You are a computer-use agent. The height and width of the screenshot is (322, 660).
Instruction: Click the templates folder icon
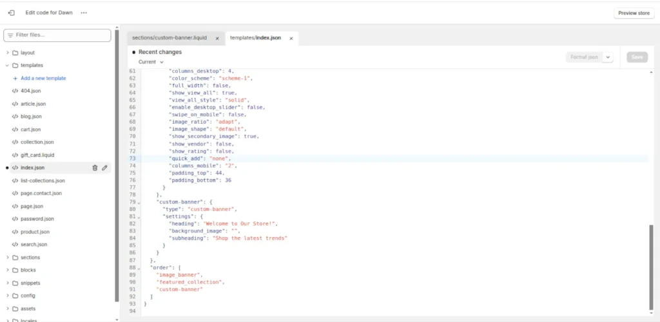point(15,66)
